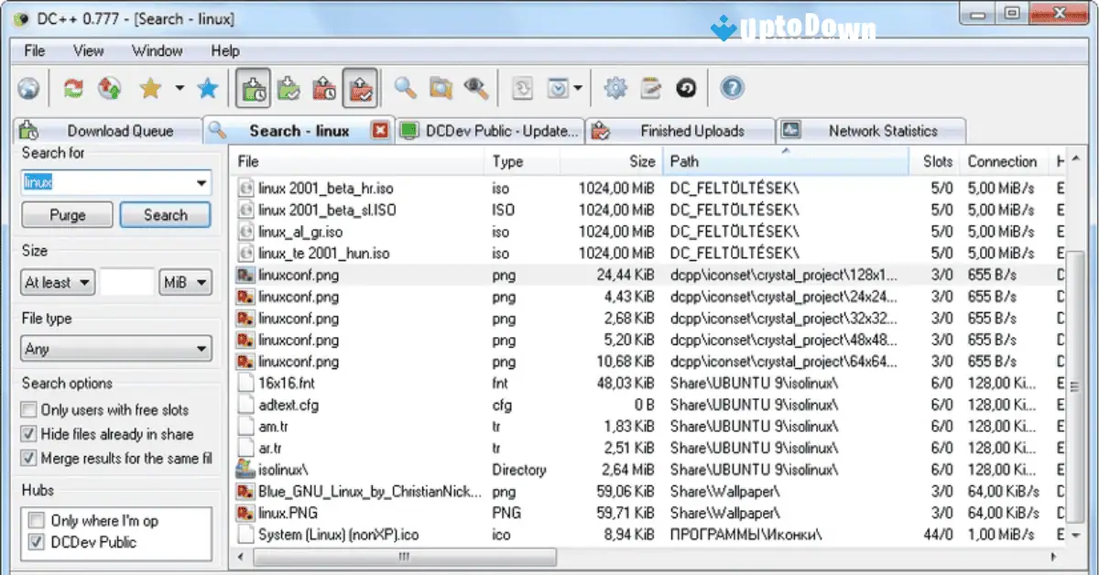Viewport: 1099px width, 575px height.
Task: Open the View menu
Action: [88, 51]
